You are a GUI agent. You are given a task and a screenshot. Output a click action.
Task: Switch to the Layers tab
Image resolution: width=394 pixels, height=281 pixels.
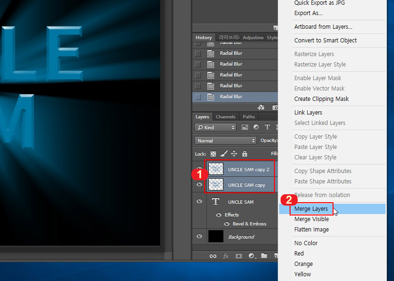[x=202, y=117]
